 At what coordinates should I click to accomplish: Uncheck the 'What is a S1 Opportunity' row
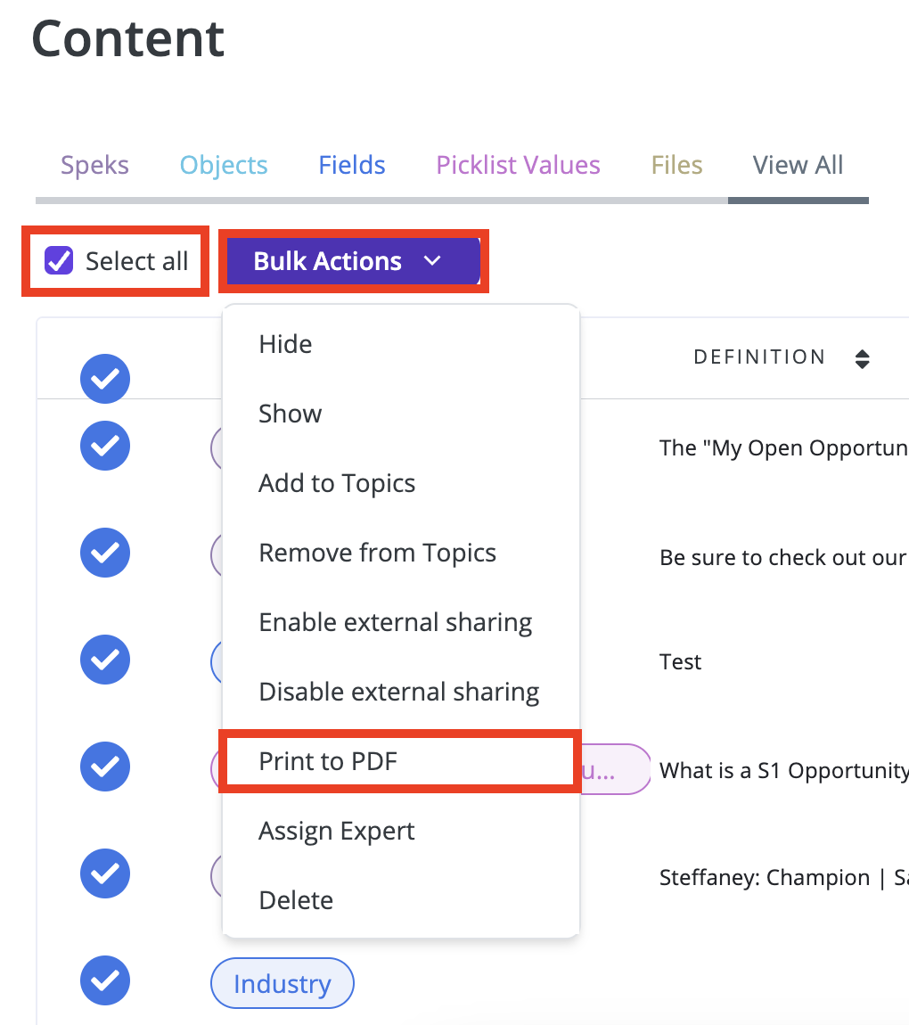click(105, 767)
